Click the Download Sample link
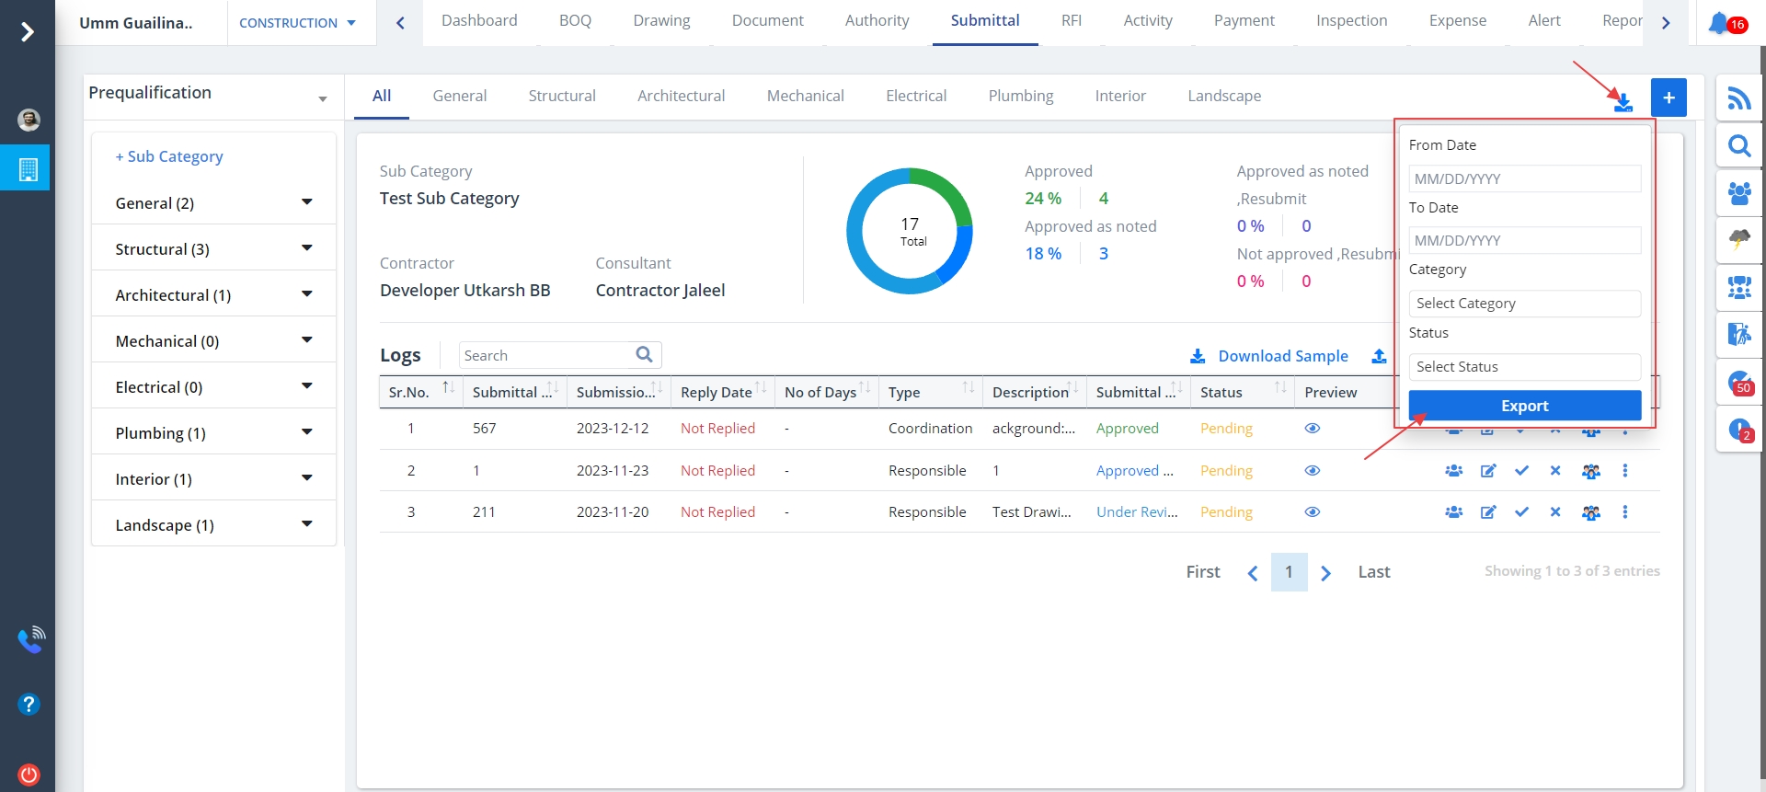 pos(1282,356)
